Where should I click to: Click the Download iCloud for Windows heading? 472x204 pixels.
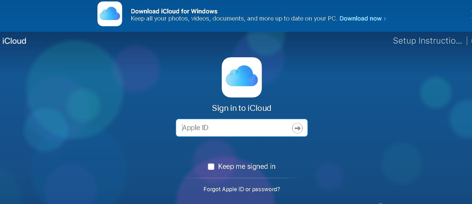click(174, 11)
